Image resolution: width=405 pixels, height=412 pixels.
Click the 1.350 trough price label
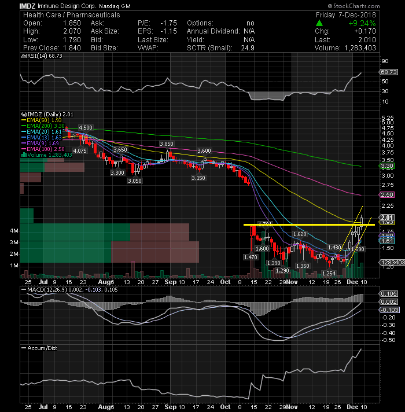pos(303,266)
